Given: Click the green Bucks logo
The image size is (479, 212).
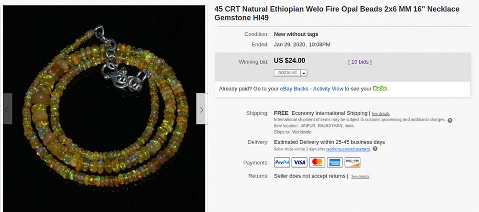Looking at the screenshot, I should point(380,89).
